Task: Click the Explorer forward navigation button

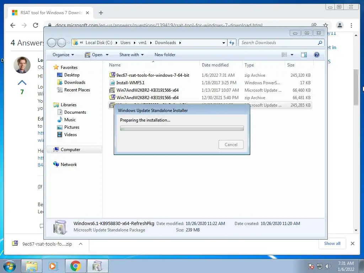Action: coord(61,43)
